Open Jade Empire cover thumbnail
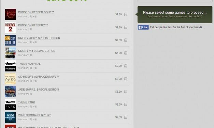This screenshot has height=128, width=214. (10, 92)
